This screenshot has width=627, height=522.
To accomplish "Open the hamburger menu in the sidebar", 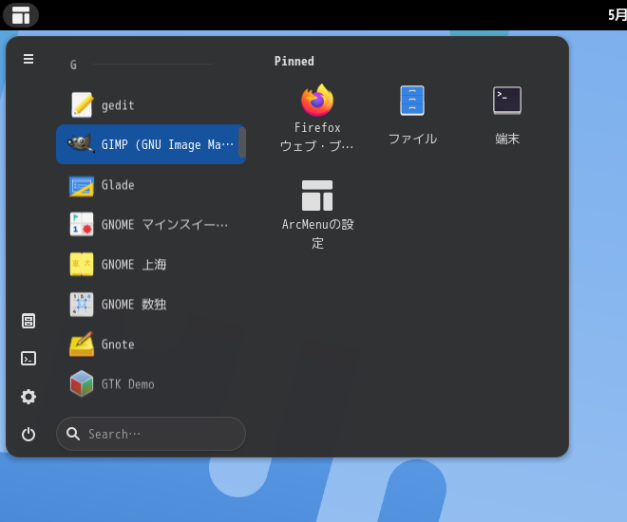I will pos(28,59).
